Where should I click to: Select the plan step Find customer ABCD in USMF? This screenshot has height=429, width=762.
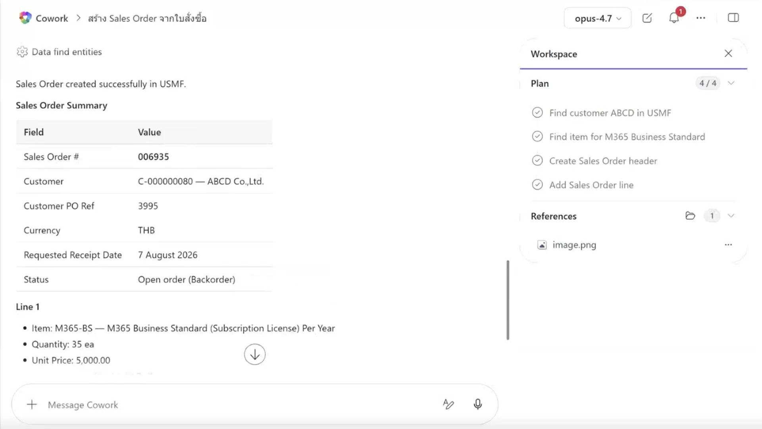pos(610,113)
